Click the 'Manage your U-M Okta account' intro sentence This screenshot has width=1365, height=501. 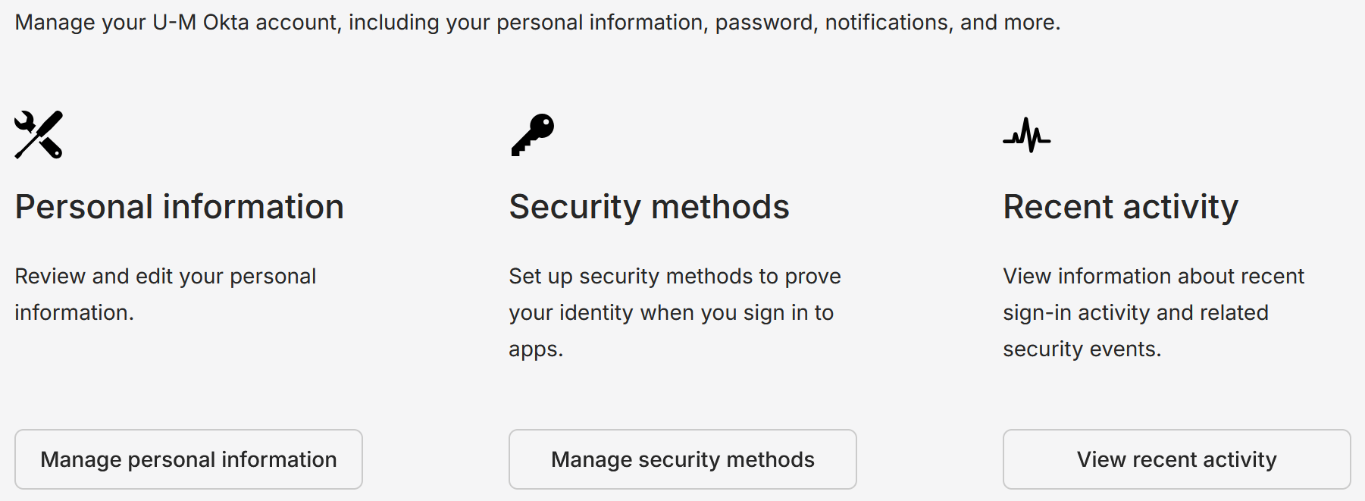[x=537, y=22]
